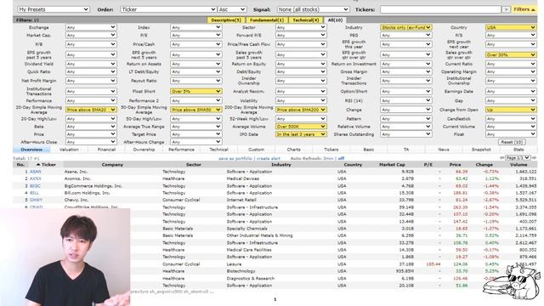Open 200-Day SMA filter Price above SMA200
The image size is (544, 306).
(x=301, y=110)
